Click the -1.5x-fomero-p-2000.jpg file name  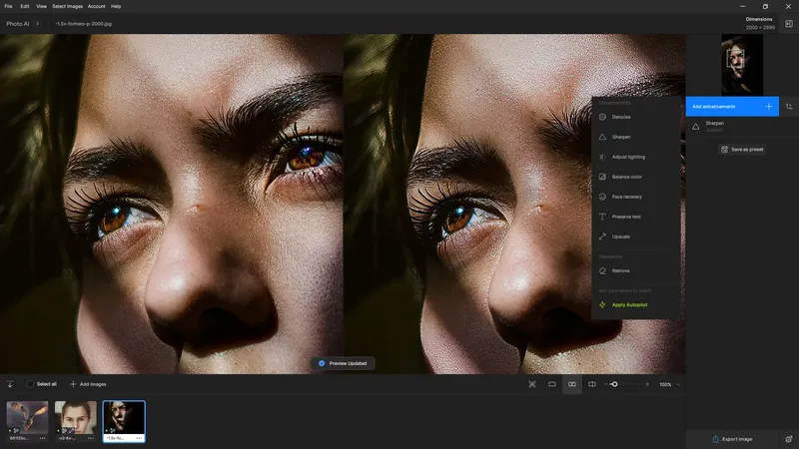pos(84,24)
